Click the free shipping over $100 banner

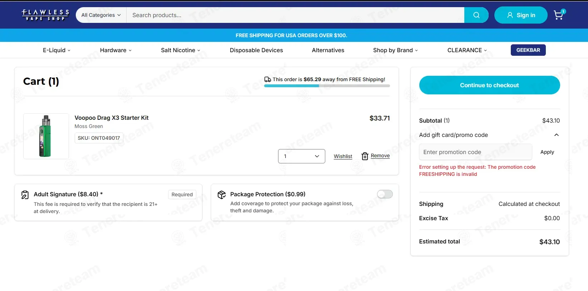pyautogui.click(x=291, y=35)
